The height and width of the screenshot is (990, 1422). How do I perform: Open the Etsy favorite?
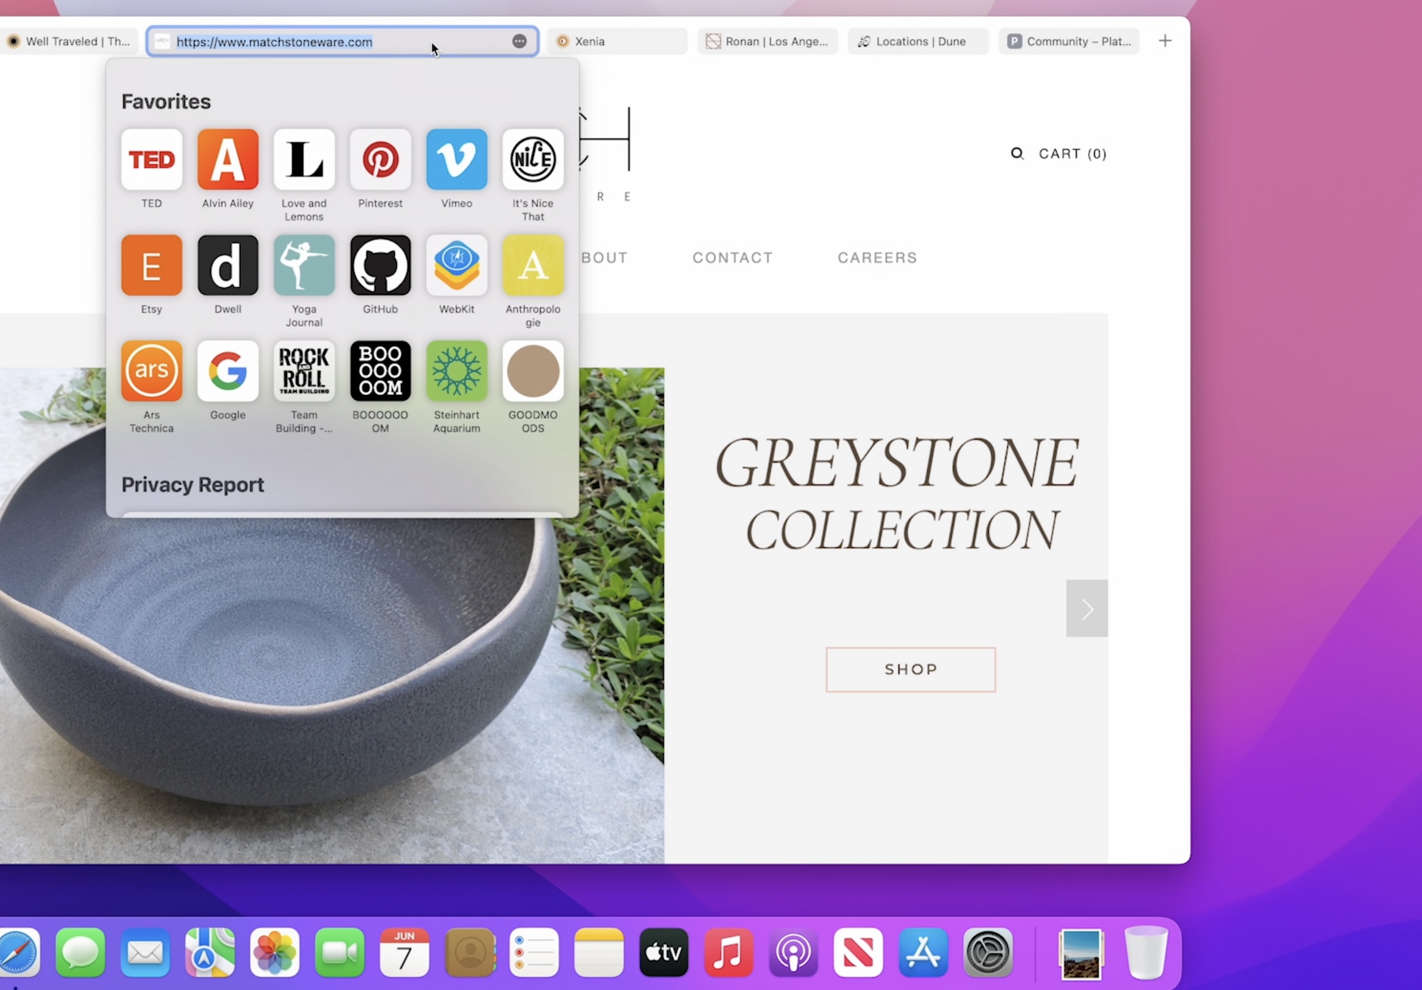[152, 265]
